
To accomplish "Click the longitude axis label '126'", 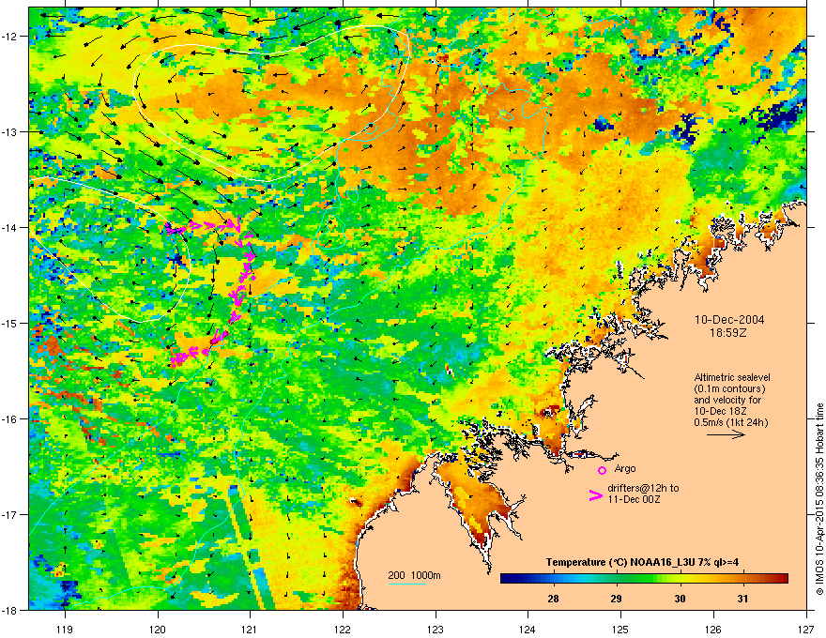I will [x=713, y=629].
